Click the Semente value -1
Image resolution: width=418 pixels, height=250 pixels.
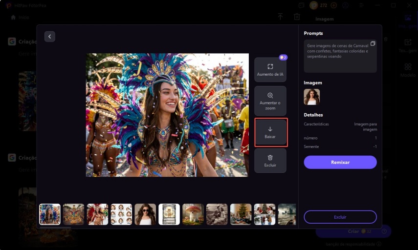375,146
